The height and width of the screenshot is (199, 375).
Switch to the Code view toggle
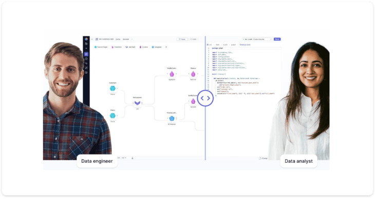point(193,39)
